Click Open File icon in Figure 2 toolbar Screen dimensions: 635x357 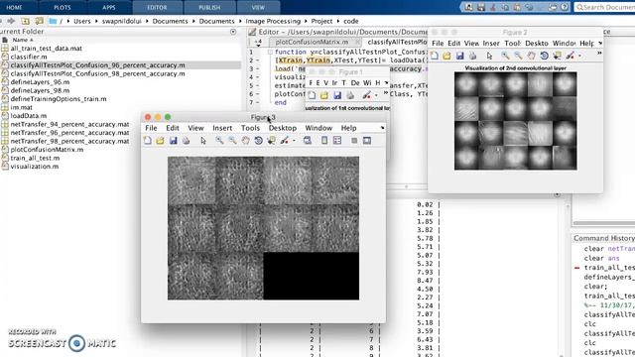coord(446,56)
